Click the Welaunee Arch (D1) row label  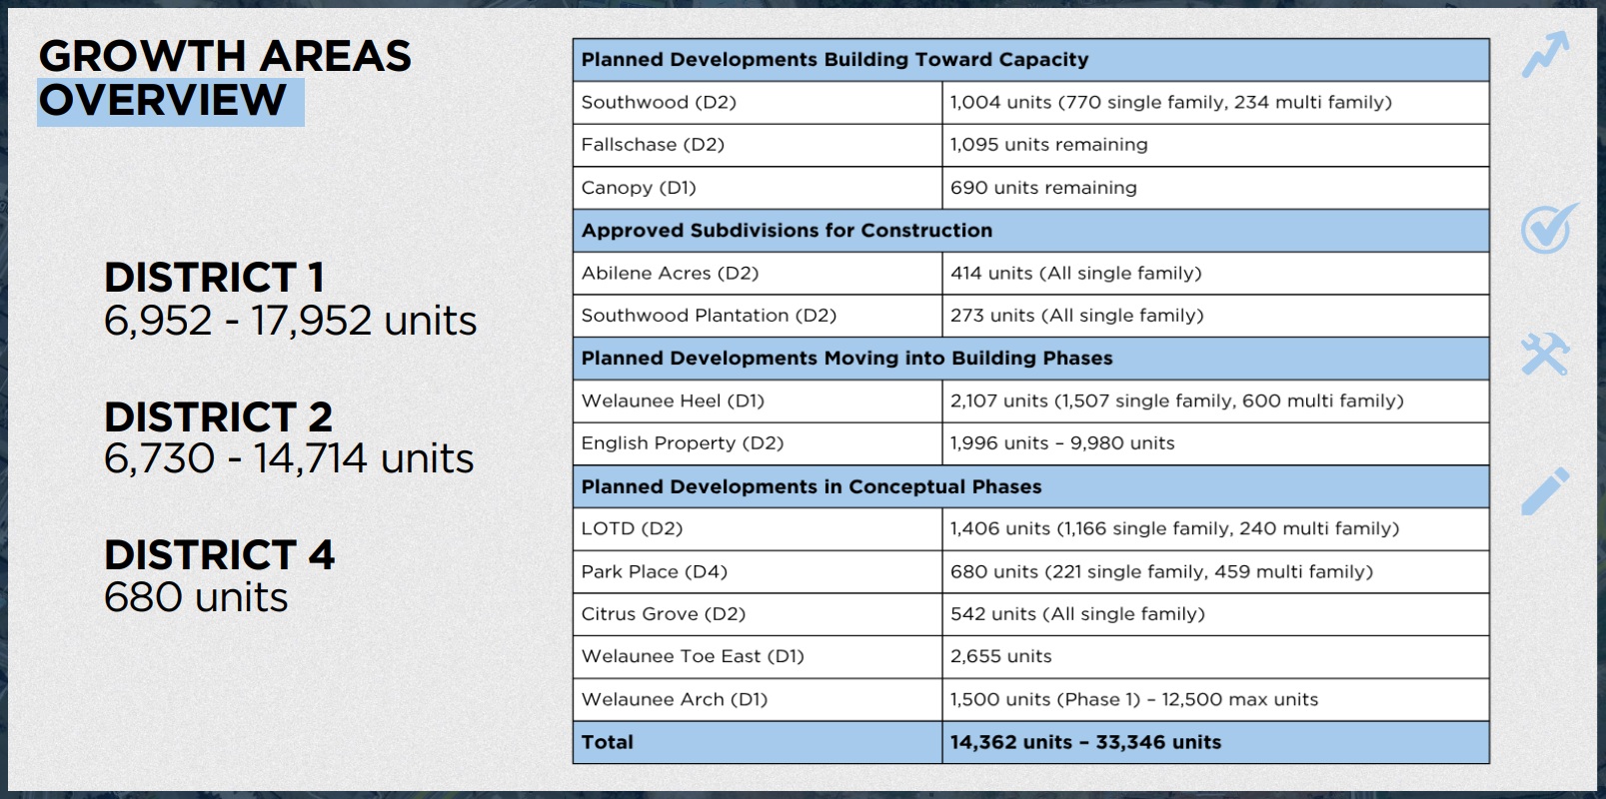pyautogui.click(x=675, y=700)
